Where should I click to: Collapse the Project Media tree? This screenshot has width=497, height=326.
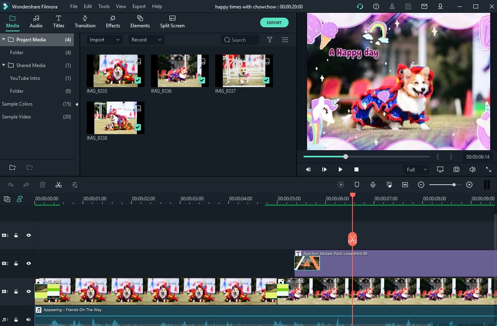click(x=4, y=40)
